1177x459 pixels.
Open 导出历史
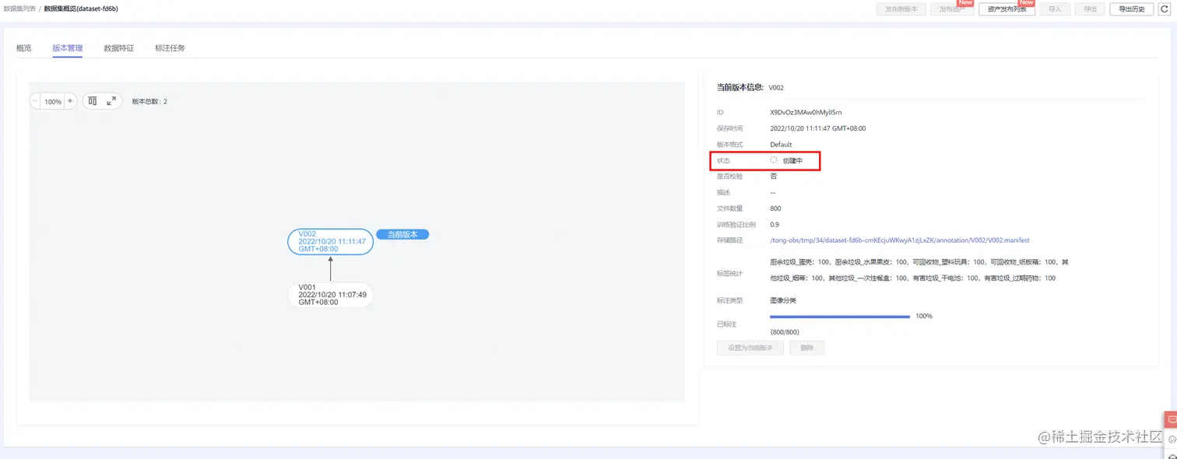coord(1131,9)
